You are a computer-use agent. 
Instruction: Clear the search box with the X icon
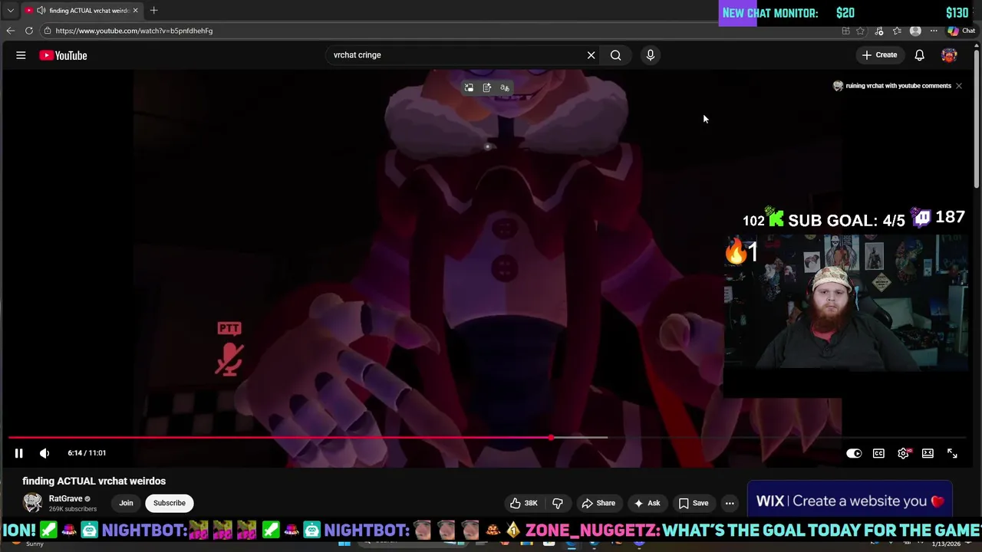[591, 55]
